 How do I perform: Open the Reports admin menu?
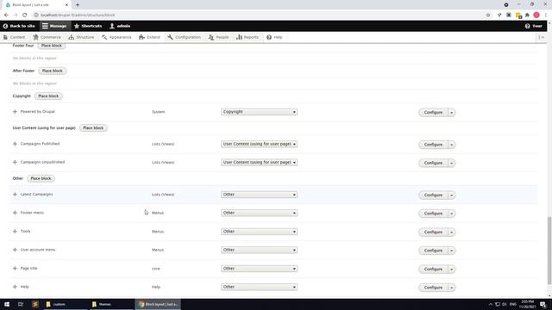click(248, 37)
